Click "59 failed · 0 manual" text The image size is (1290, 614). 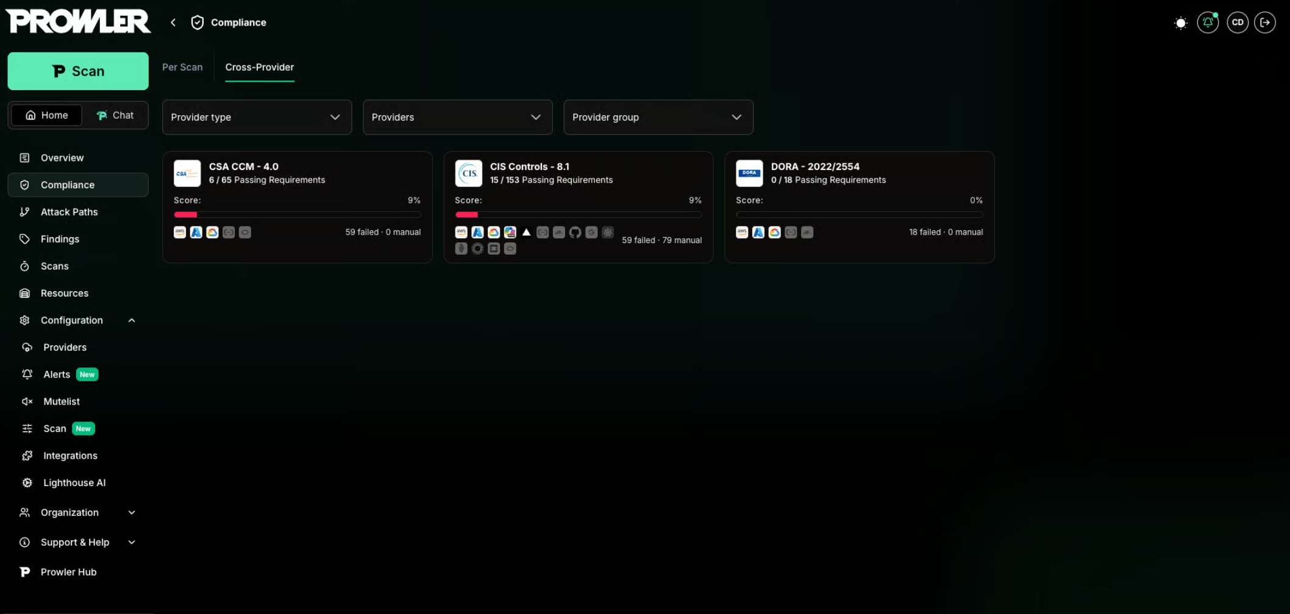pos(383,232)
